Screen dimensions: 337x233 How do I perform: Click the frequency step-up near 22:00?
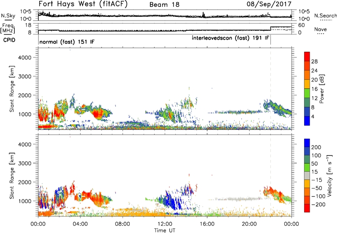click(x=270, y=29)
